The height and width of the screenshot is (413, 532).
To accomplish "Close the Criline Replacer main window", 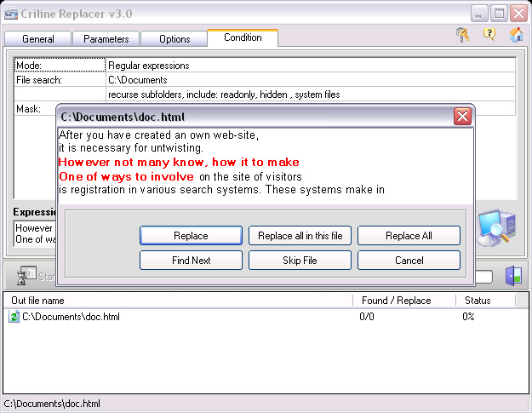I will (x=518, y=14).
